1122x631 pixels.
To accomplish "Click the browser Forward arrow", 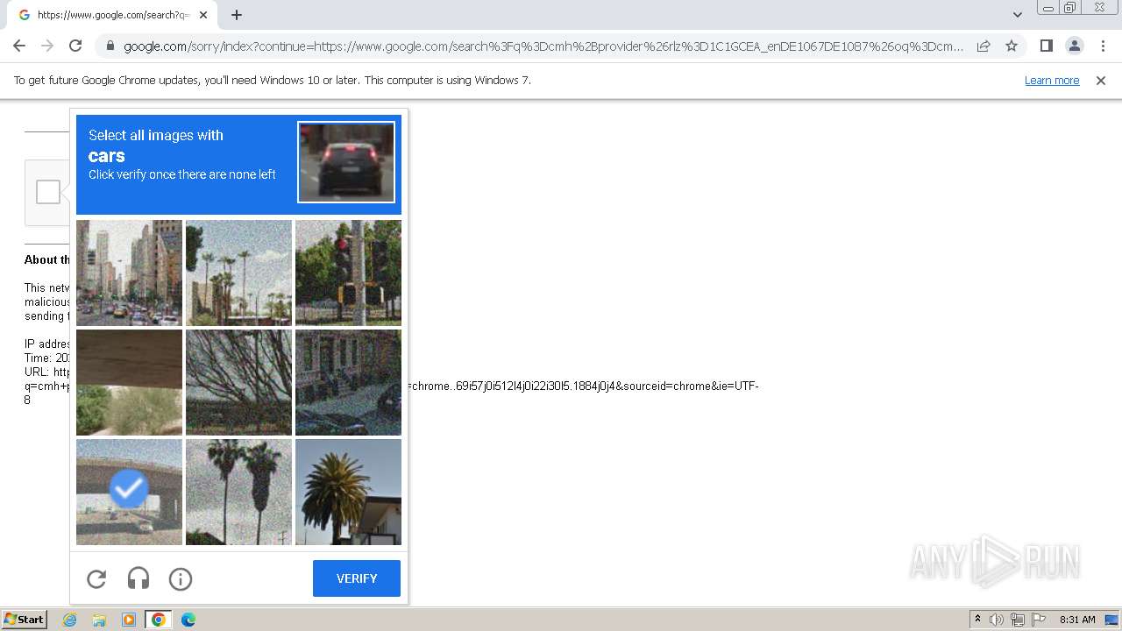I will point(47,46).
